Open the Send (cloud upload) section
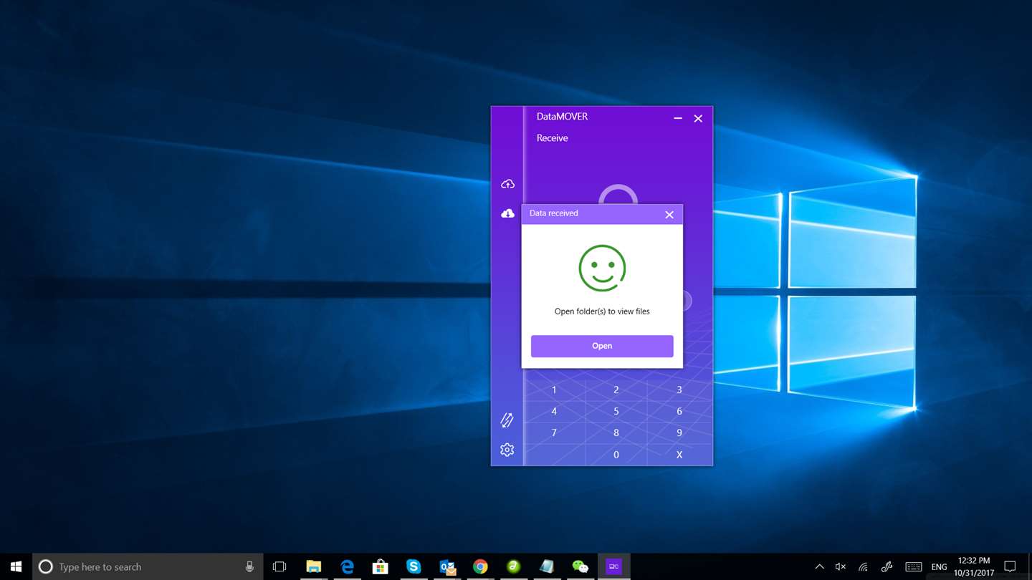 click(x=507, y=184)
